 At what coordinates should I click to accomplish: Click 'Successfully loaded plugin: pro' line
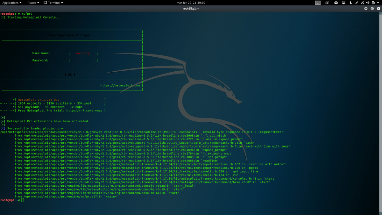[32, 128]
